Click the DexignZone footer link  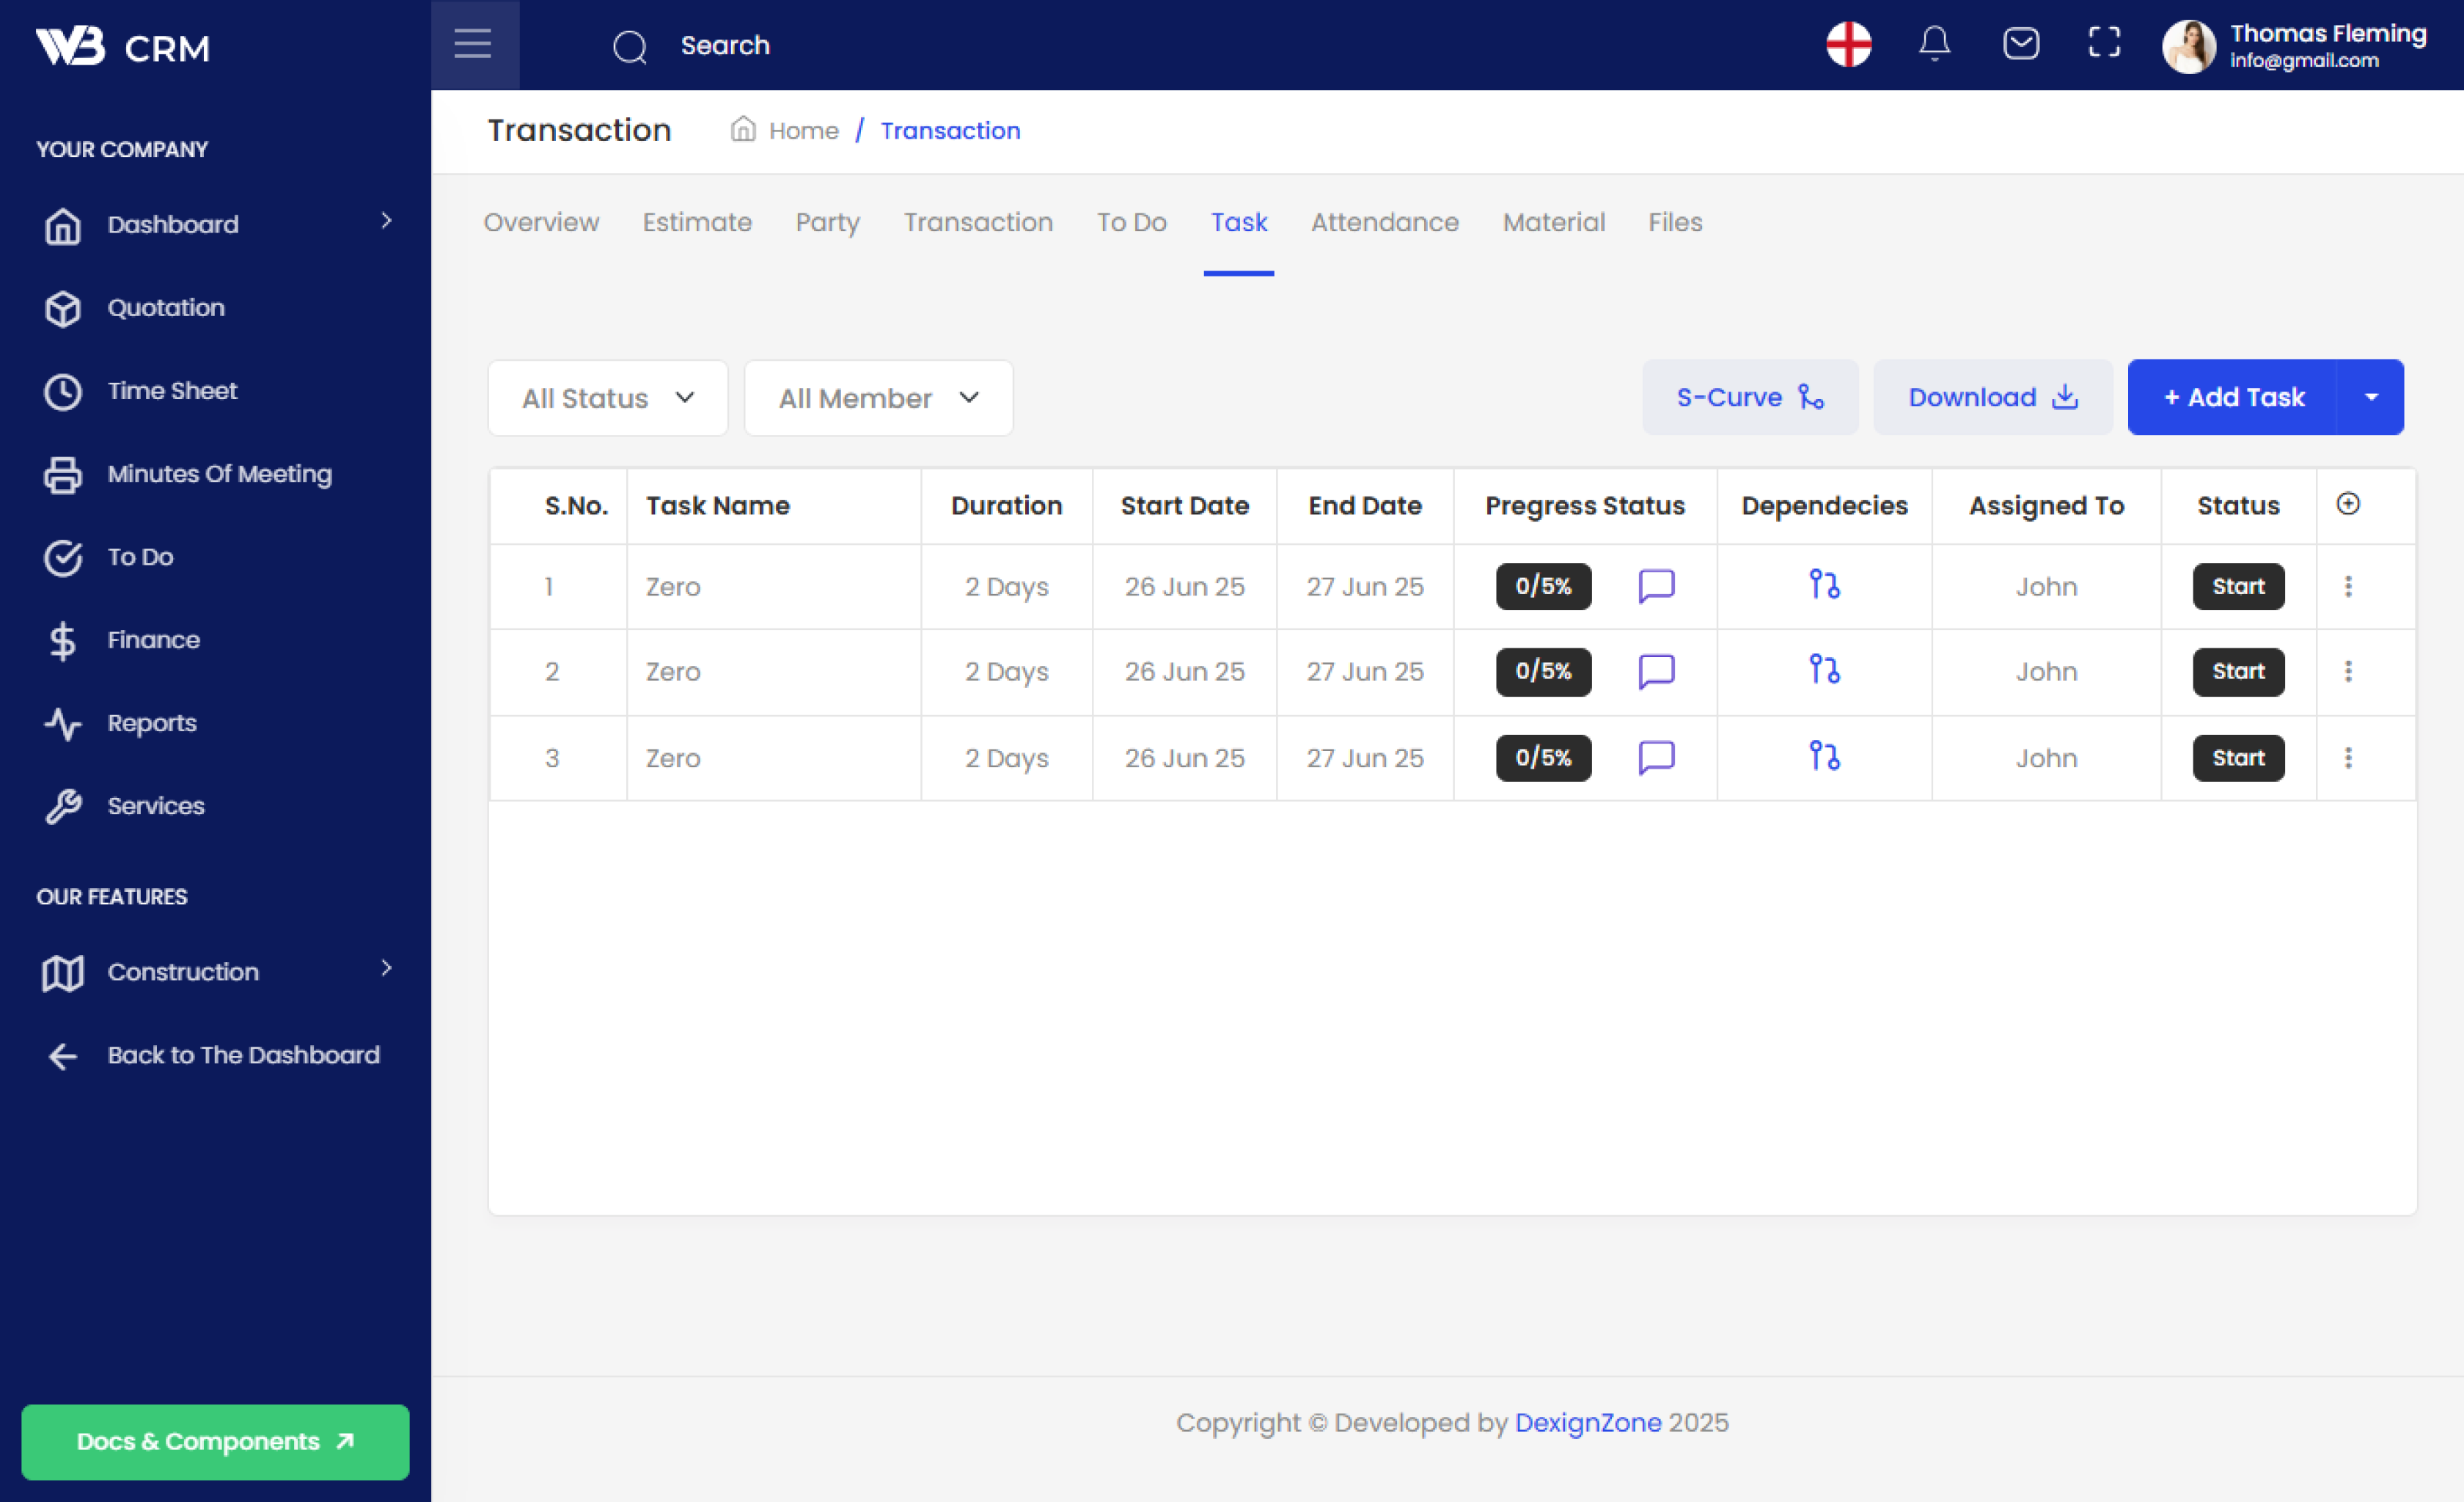pyautogui.click(x=1587, y=1422)
